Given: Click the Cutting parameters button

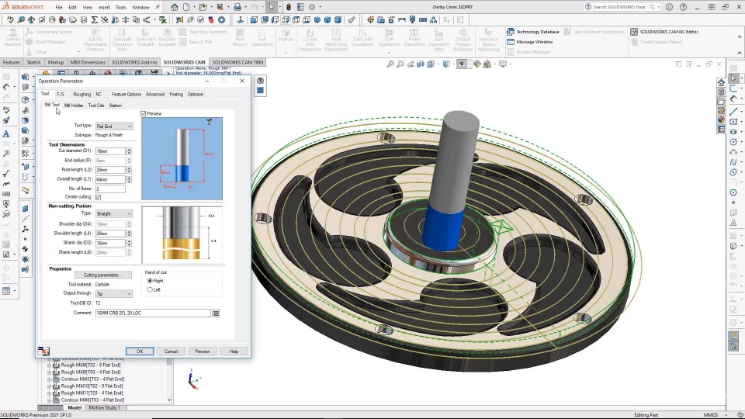Looking at the screenshot, I should 102,275.
